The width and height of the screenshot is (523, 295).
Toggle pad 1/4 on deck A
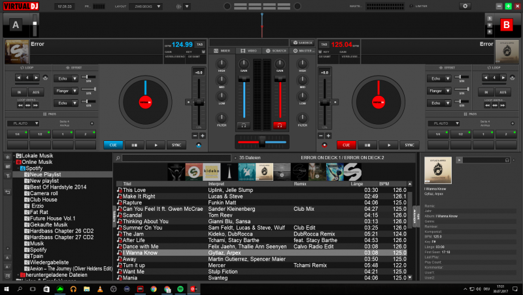[x=18, y=134]
